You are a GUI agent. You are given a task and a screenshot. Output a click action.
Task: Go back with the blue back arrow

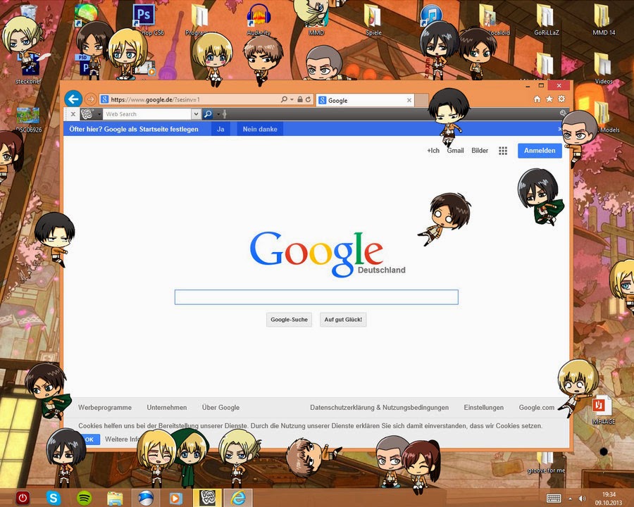coord(73,99)
